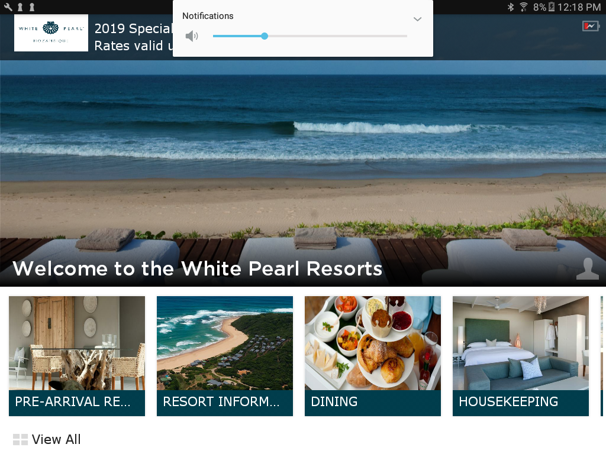Viewport: 606px width, 454px height.
Task: Expand the Notifications volume panel chevron
Action: point(417,19)
